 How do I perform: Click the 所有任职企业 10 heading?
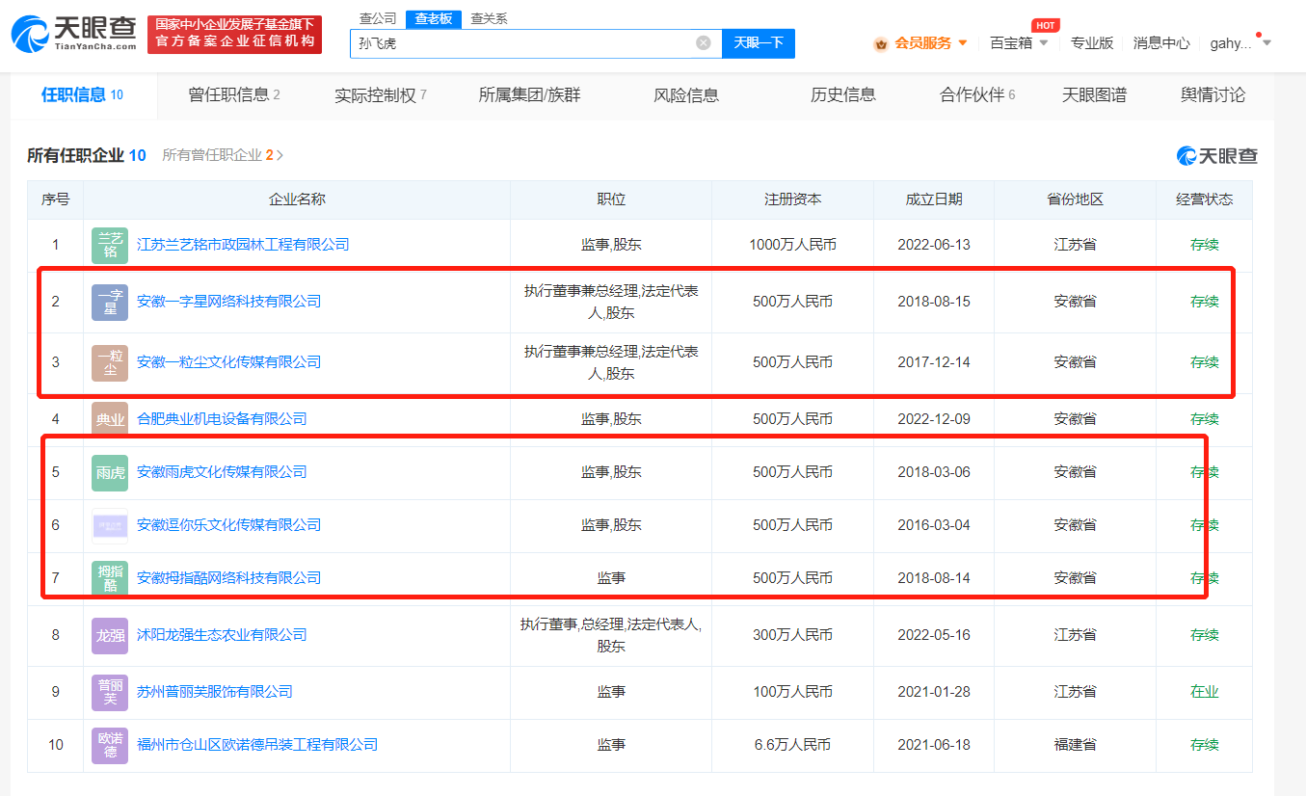click(x=87, y=155)
